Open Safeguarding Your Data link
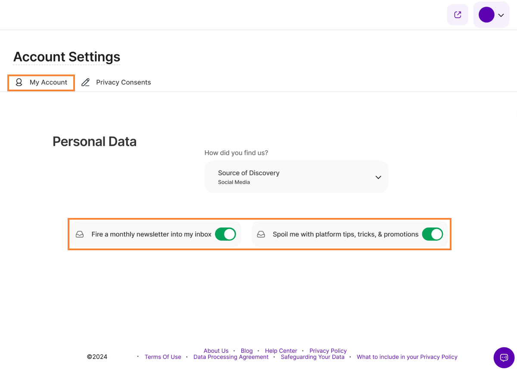 (x=312, y=357)
